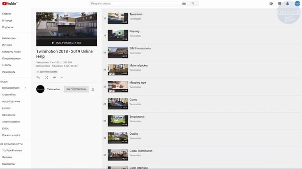Open Подписки in the sidebar

8,27
